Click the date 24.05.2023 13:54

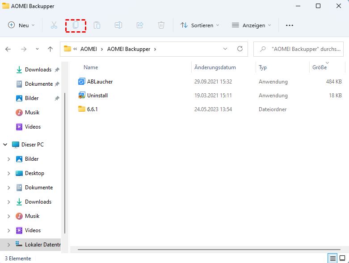pyautogui.click(x=213, y=109)
